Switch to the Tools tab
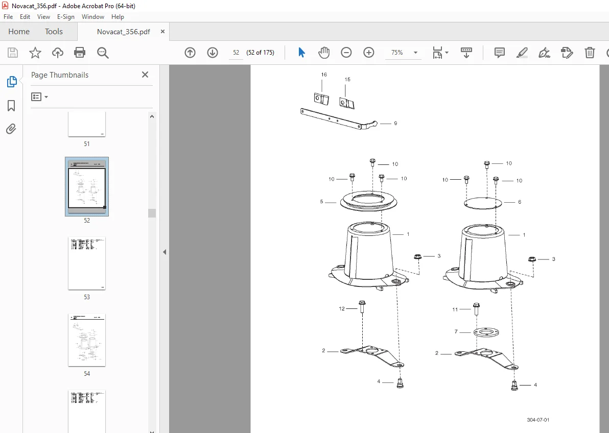This screenshot has height=433, width=609. click(54, 32)
